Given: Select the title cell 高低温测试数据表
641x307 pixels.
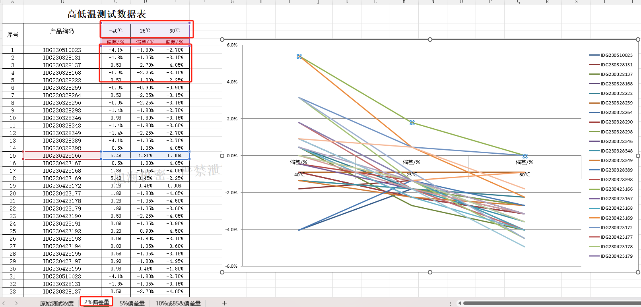Looking at the screenshot, I should tap(107, 14).
